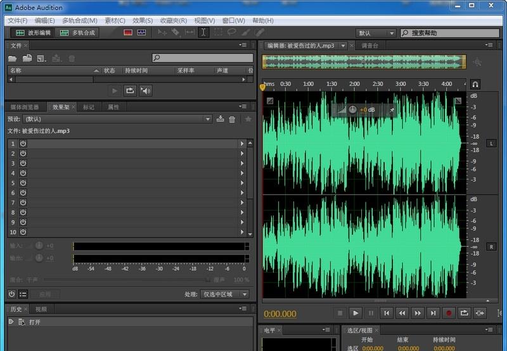Click the dry/wet mix slider
The image size is (507, 351).
126,280
